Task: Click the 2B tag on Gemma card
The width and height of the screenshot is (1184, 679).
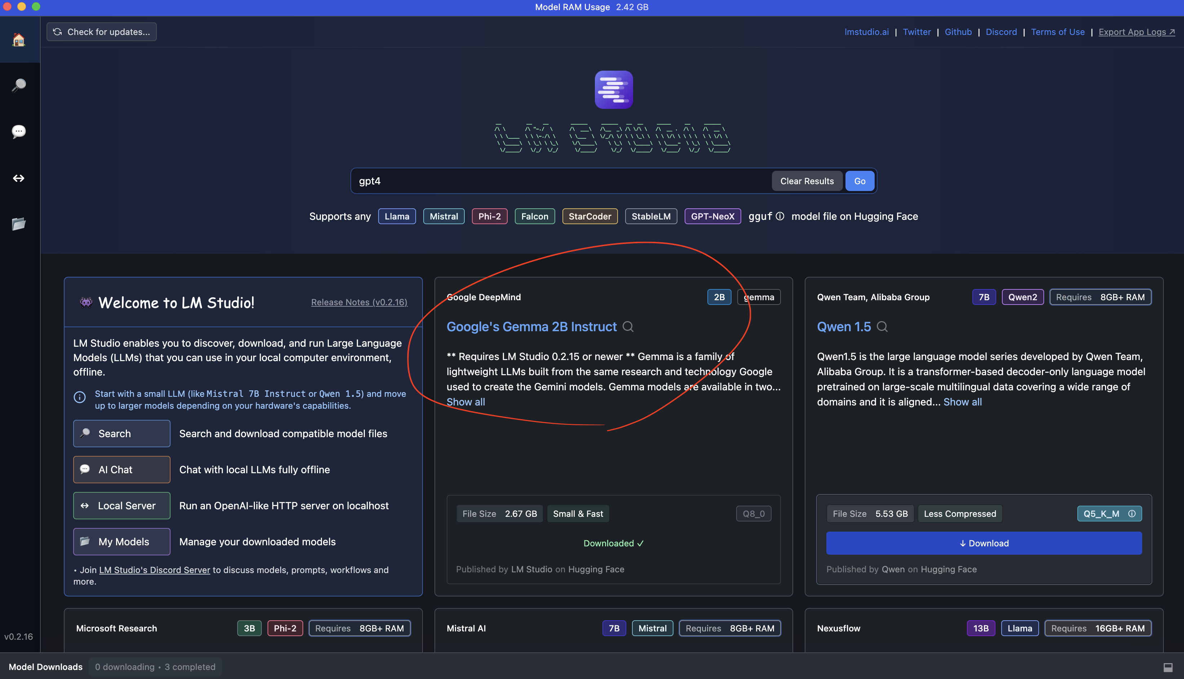Action: [x=719, y=297]
